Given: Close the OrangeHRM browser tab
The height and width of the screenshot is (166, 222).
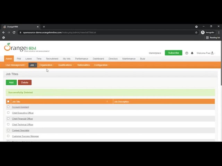Looking at the screenshot, I should pos(38,27).
